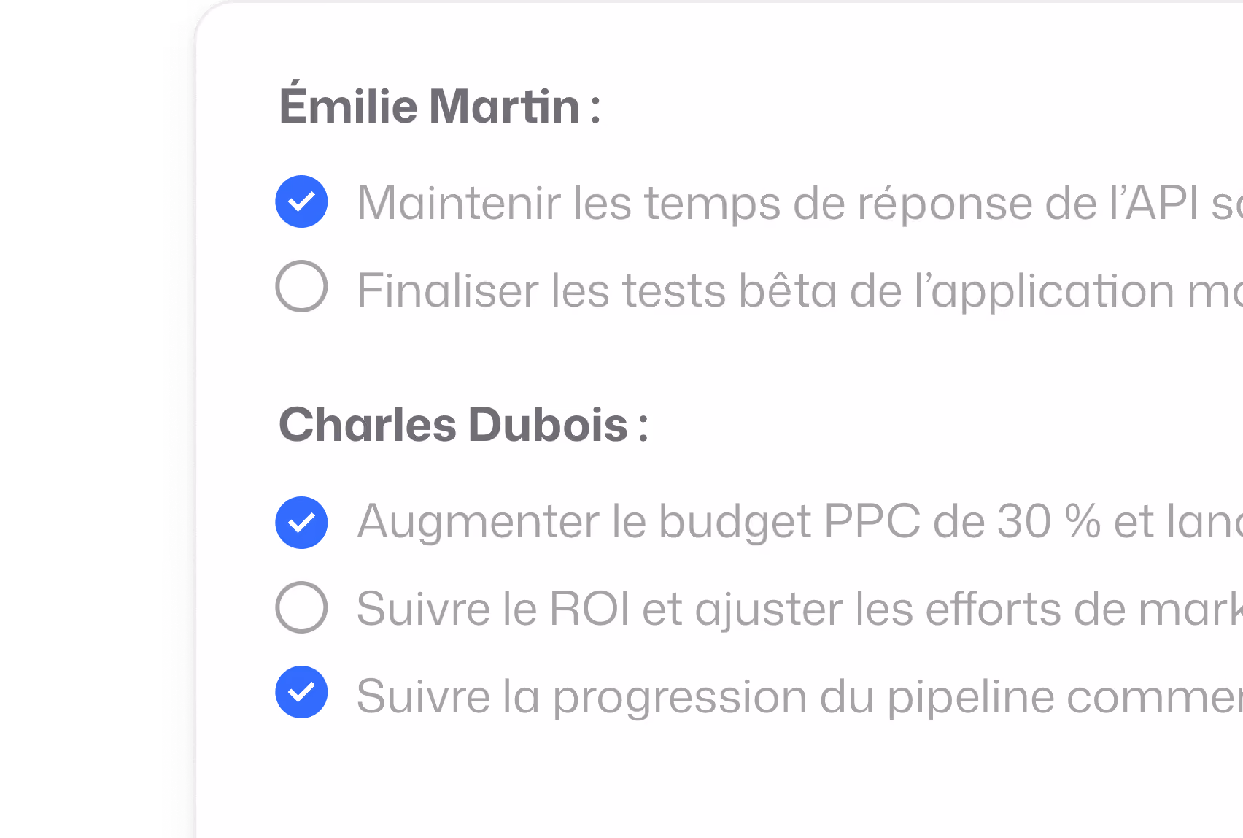The height and width of the screenshot is (838, 1243).
Task: Uncheck 'Augmenter le budget PPC' checkbox
Action: click(x=301, y=523)
